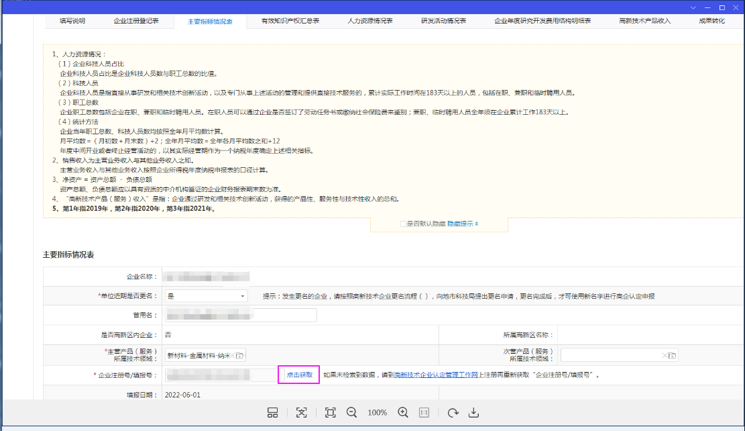Zoom in using the magnifier plus icon
Viewport: 745px width, 431px height.
[404, 412]
